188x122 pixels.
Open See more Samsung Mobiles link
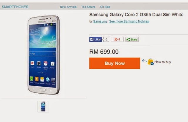click(x=129, y=21)
